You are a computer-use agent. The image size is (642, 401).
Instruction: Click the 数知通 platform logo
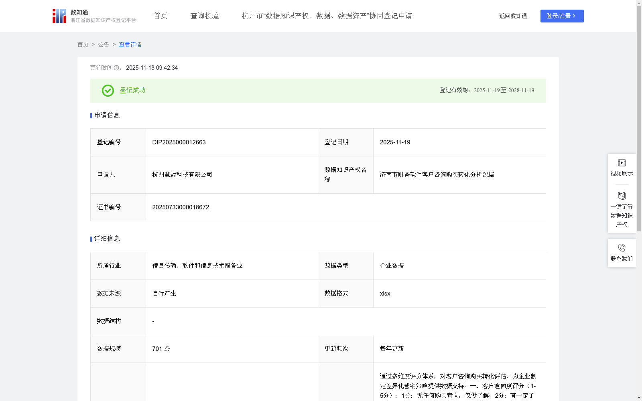(x=59, y=16)
